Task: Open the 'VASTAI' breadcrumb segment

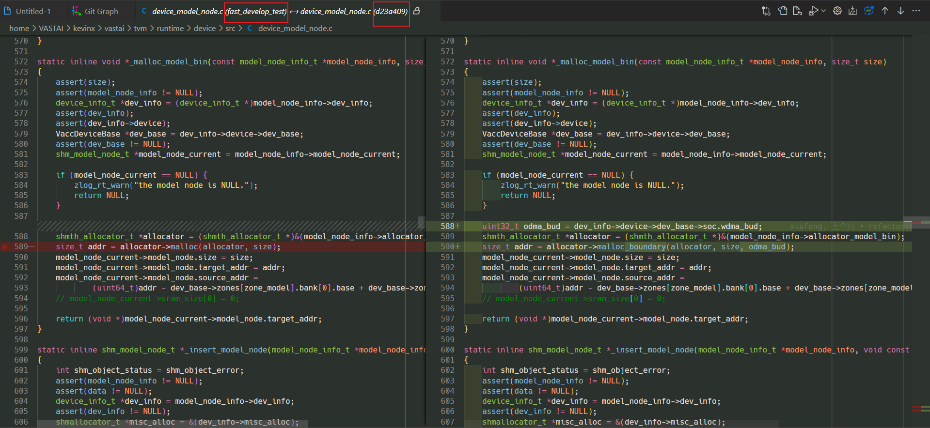Action: tap(51, 29)
